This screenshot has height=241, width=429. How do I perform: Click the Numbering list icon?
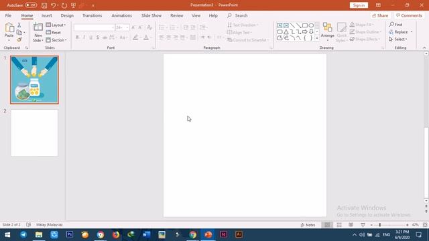(172, 27)
